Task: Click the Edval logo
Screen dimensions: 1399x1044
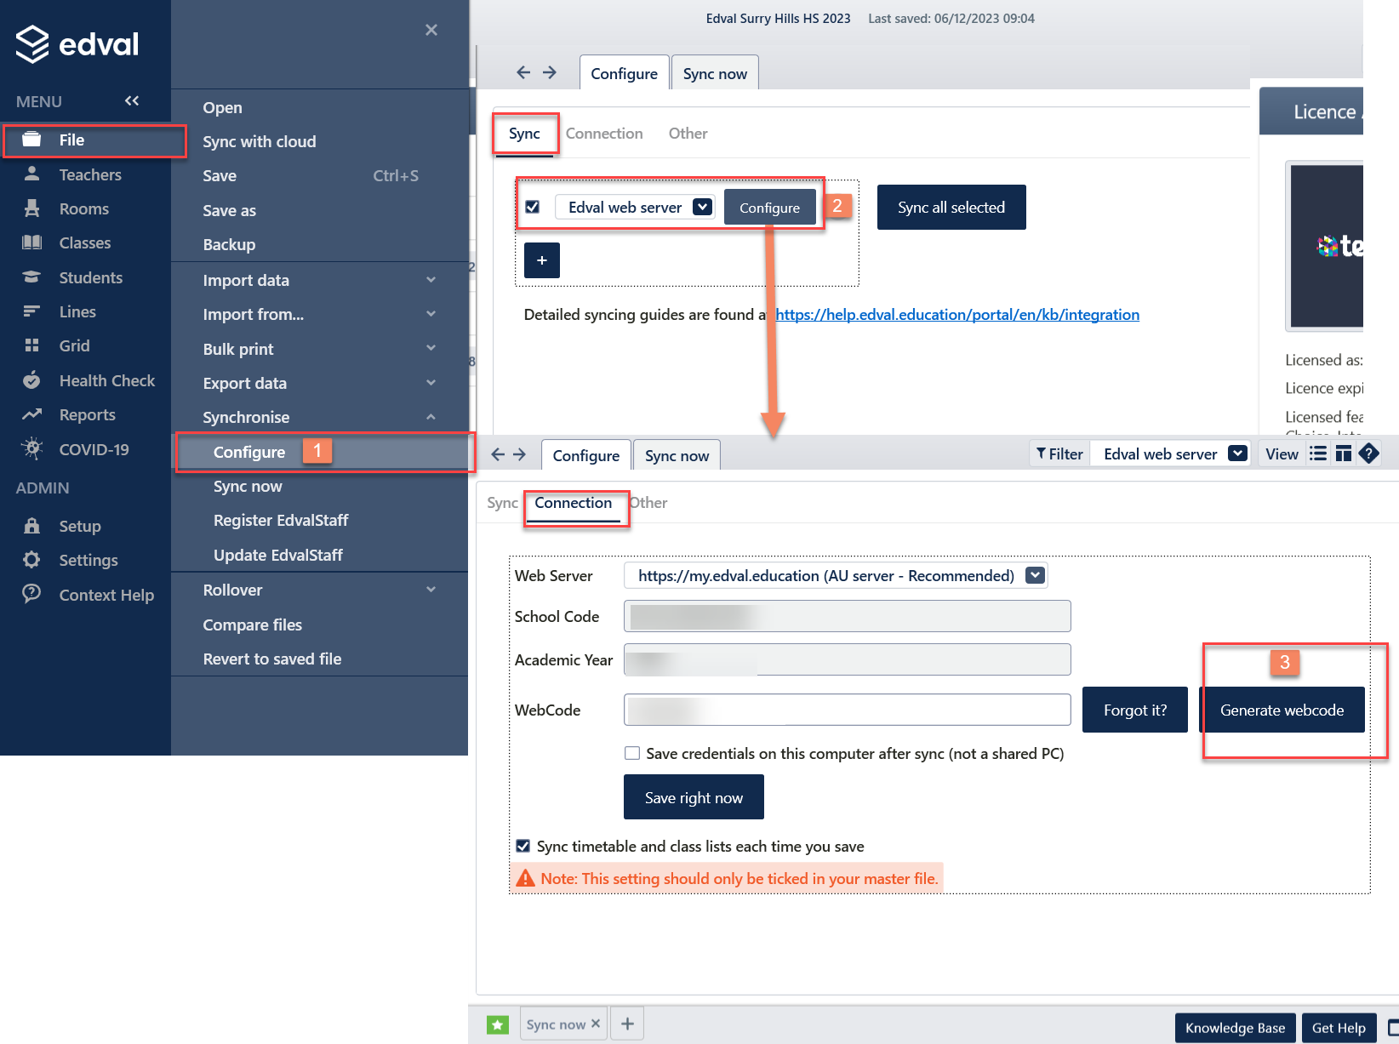Action: pyautogui.click(x=77, y=44)
